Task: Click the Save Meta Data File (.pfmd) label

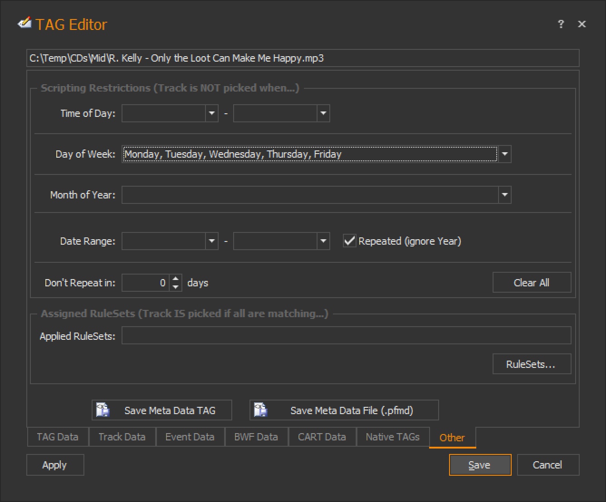Action: click(x=352, y=410)
